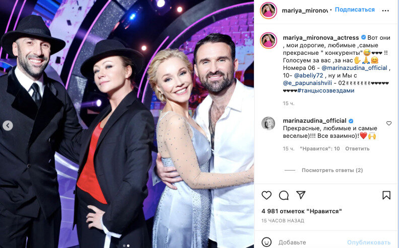Click Ответить under the comment
The image size is (399, 248).
tap(357, 148)
